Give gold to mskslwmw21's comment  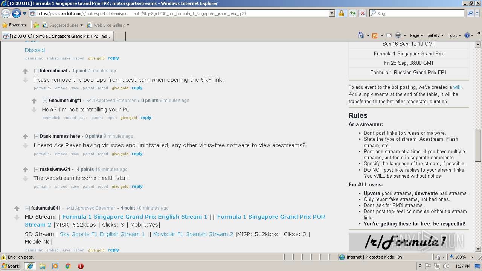pyautogui.click(x=120, y=187)
